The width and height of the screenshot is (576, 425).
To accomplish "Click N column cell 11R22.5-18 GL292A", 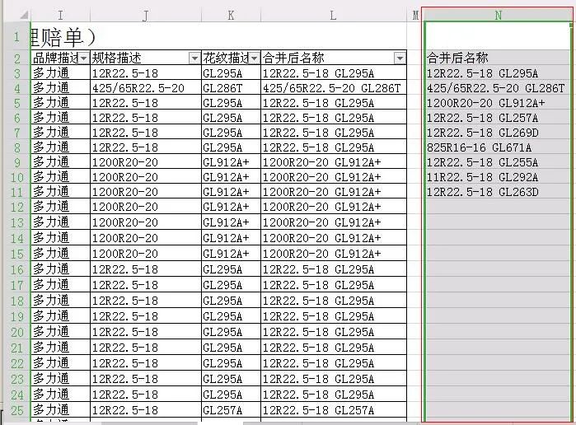I will click(x=498, y=177).
